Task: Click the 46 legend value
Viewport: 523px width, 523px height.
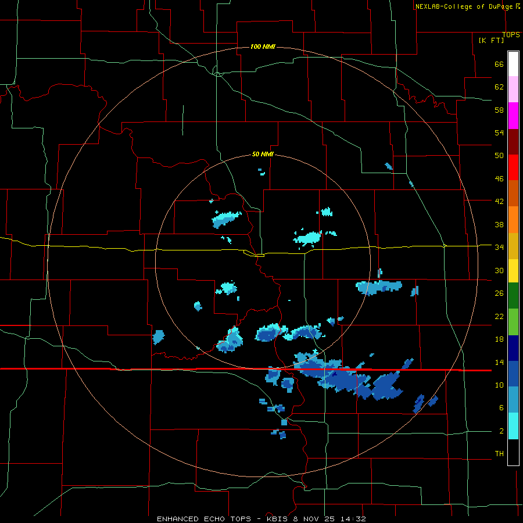Action: pyautogui.click(x=499, y=179)
